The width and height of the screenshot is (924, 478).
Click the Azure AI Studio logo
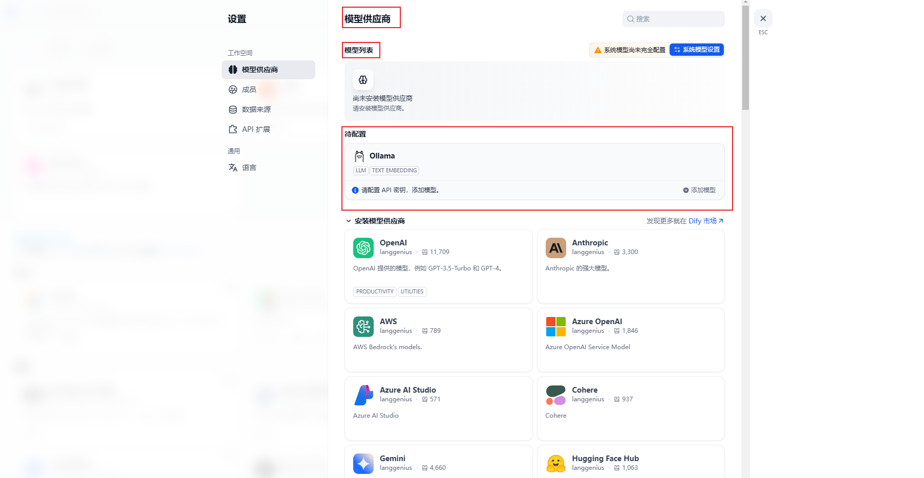coord(363,395)
